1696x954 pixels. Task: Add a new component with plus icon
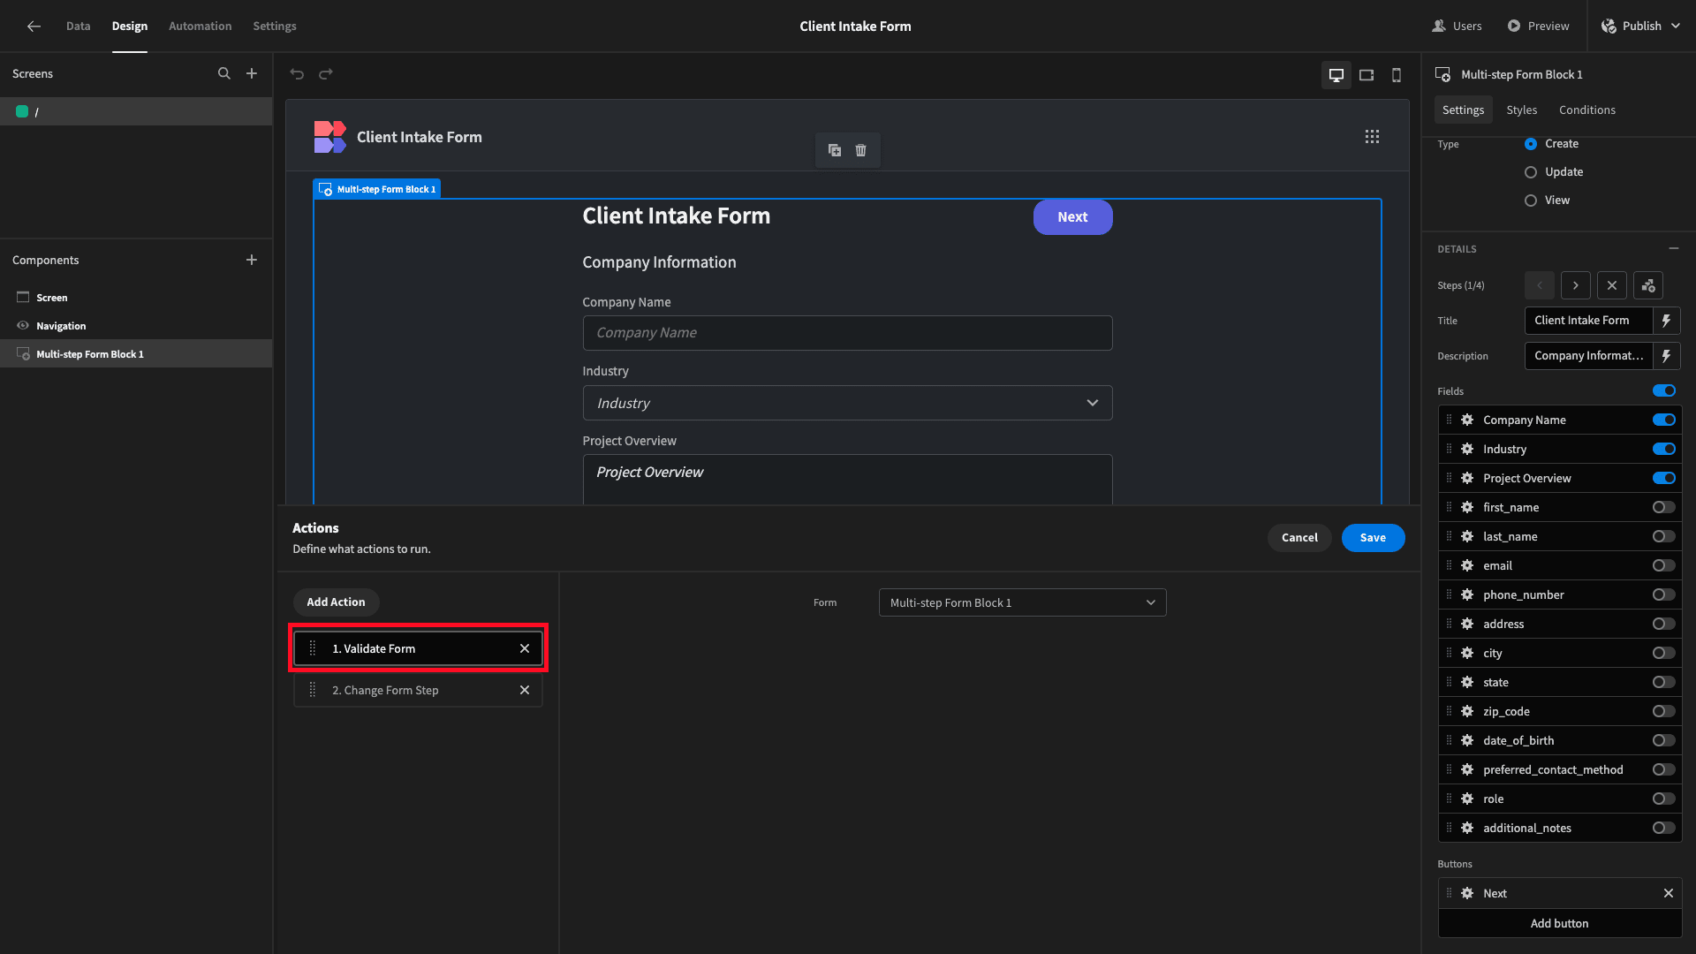pos(252,260)
